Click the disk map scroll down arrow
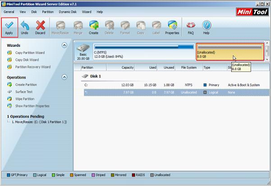The width and height of the screenshot is (271, 186). pyautogui.click(x=267, y=59)
